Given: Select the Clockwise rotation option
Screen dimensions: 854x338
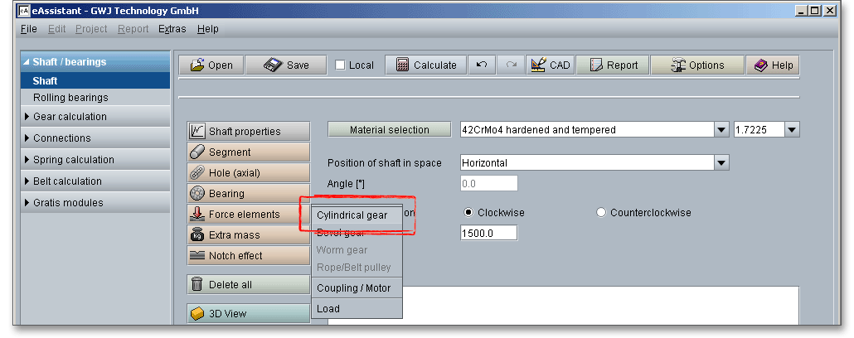Looking at the screenshot, I should [468, 213].
